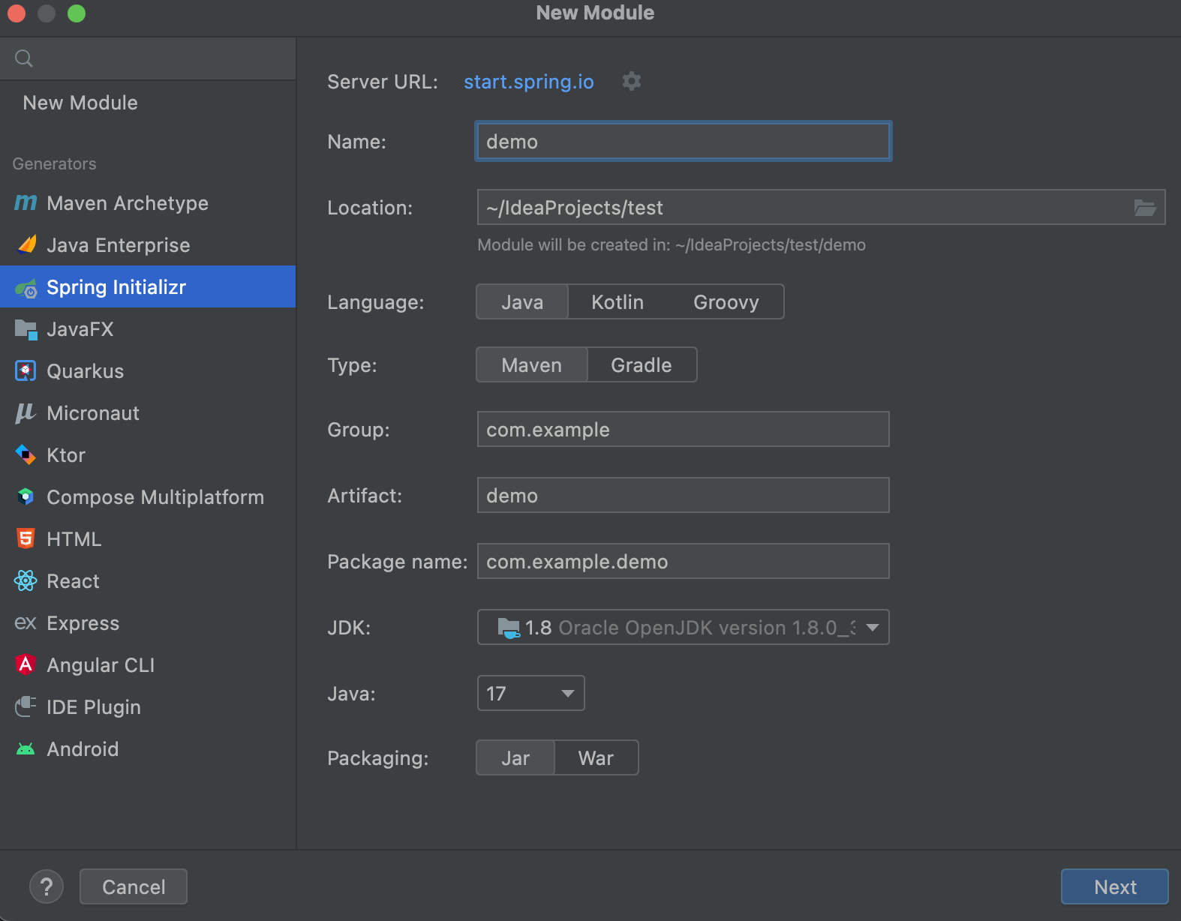Select the Micronaut generator

point(148,413)
